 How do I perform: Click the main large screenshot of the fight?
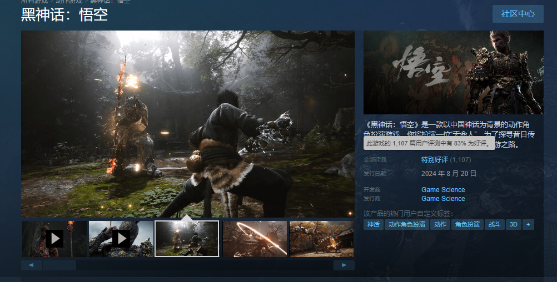[187, 124]
